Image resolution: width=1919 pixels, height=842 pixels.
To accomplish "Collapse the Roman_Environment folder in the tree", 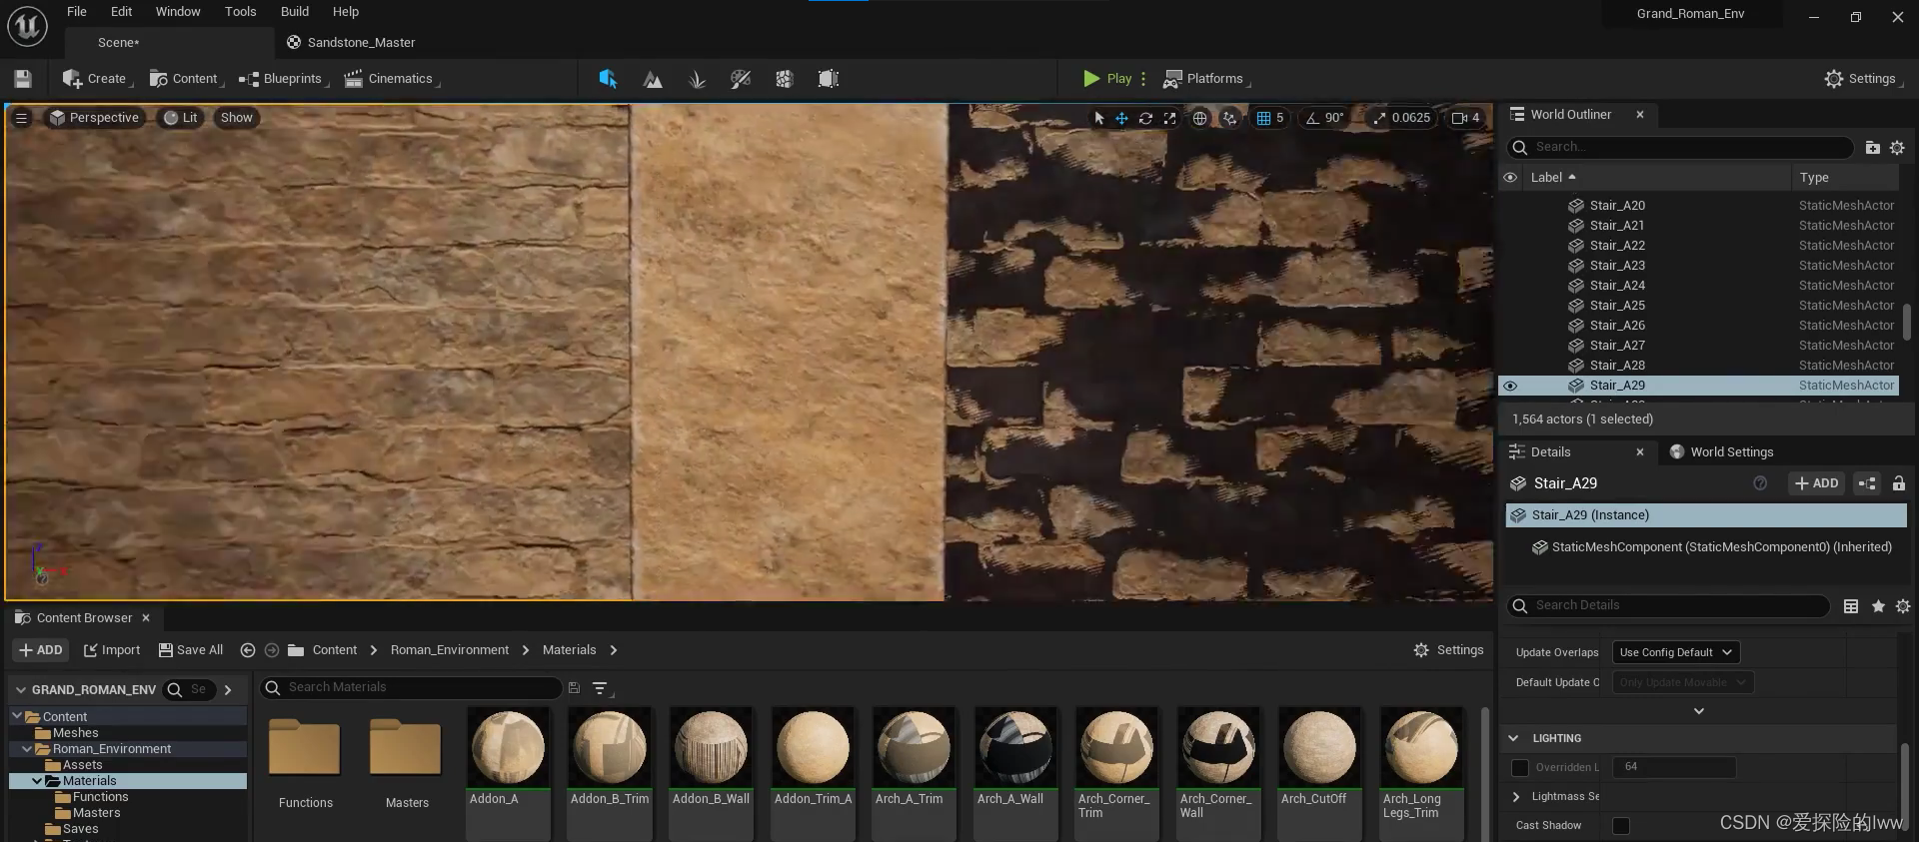I will click(x=27, y=749).
